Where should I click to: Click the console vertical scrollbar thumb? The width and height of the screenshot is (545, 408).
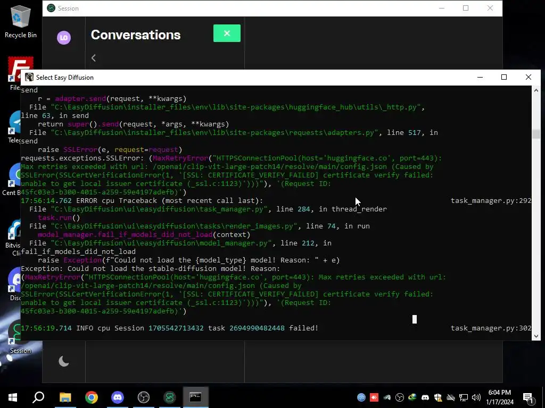point(536,134)
